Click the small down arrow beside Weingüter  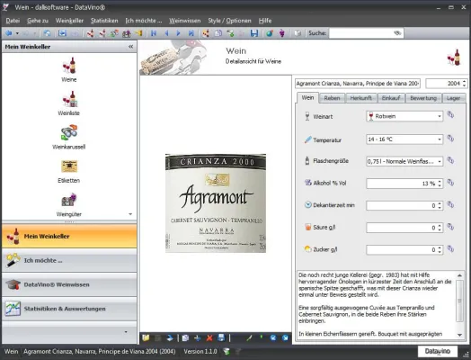tap(130, 214)
